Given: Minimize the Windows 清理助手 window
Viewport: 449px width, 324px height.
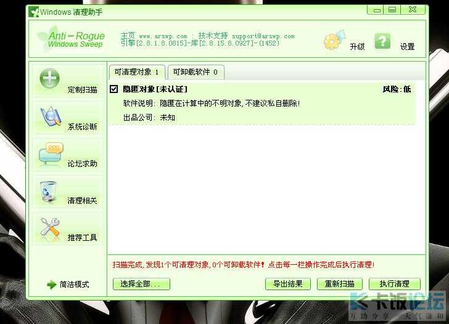Looking at the screenshot, I should pyautogui.click(x=377, y=10).
